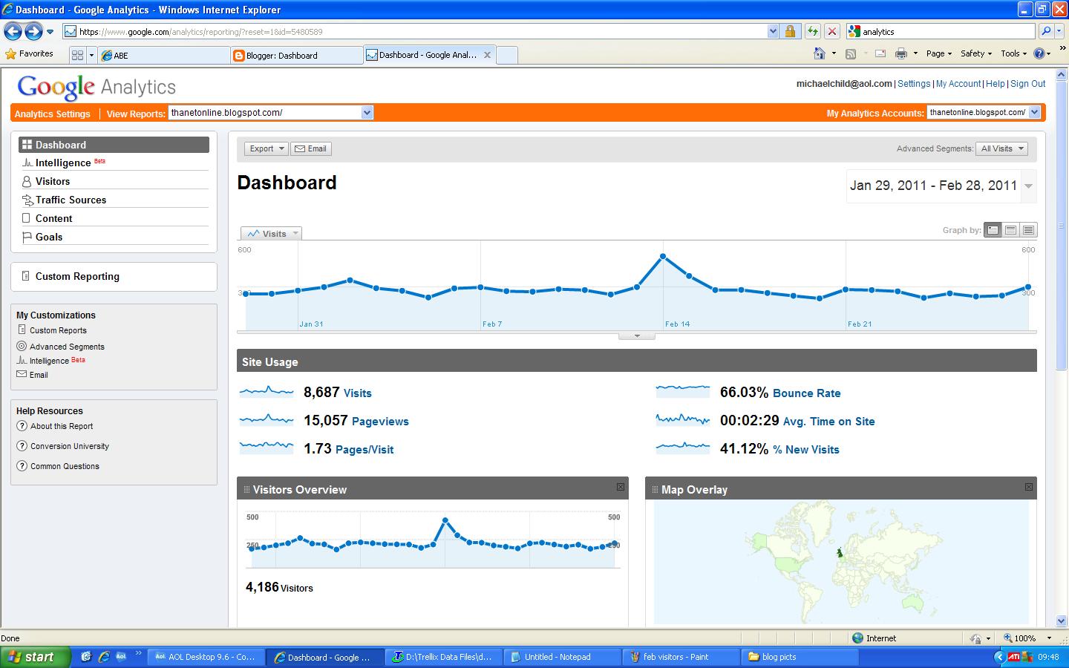Select the first Graph by view icon
The height and width of the screenshot is (668, 1069).
(993, 230)
